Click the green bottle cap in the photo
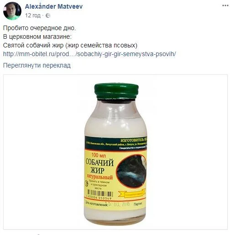Image resolution: width=230 pixels, height=235 pixels. tap(116, 91)
